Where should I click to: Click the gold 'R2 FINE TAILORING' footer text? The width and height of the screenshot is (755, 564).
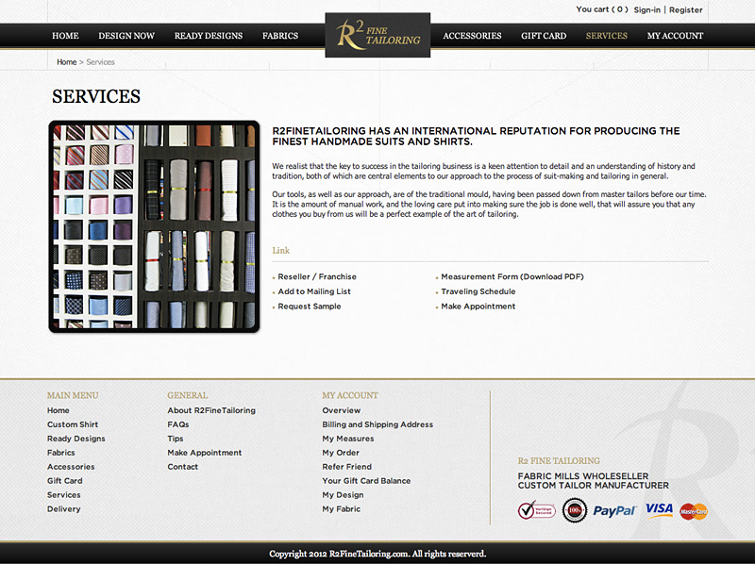(x=559, y=461)
